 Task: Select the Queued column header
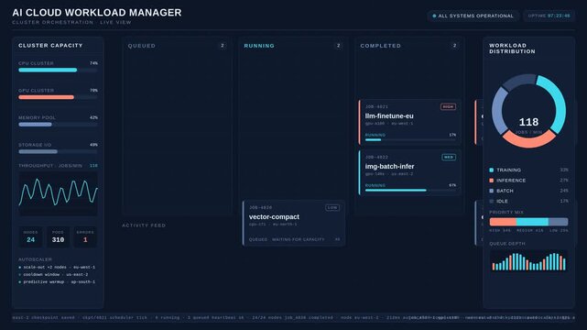[142, 46]
